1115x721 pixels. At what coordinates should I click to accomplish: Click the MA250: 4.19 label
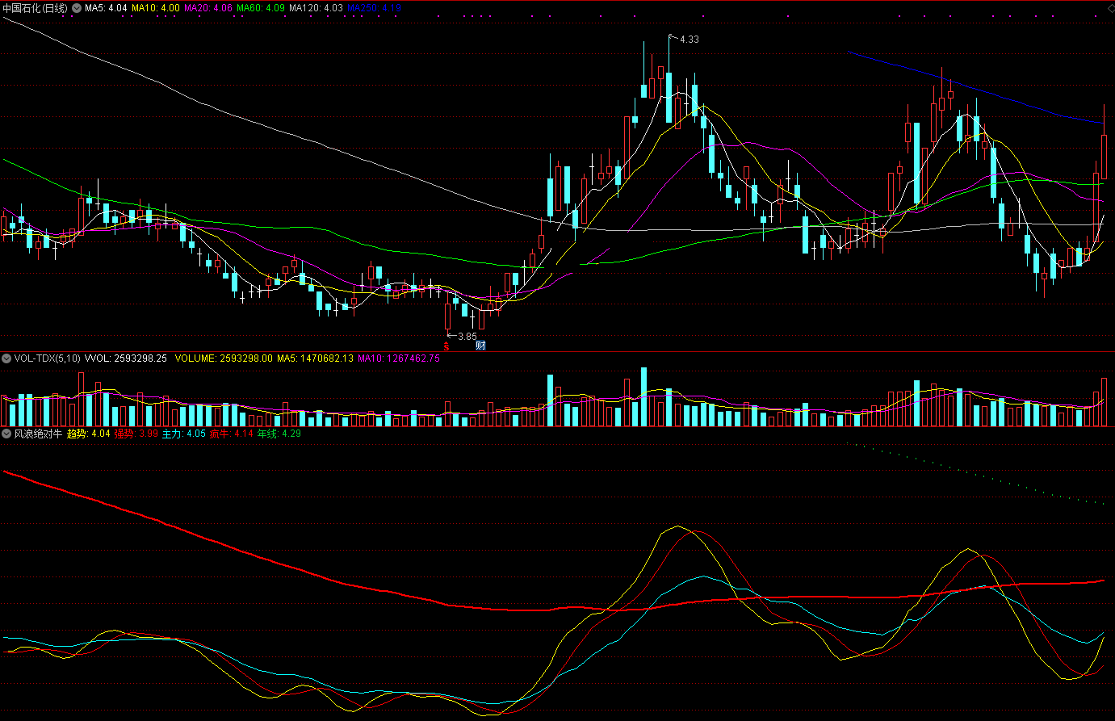[x=374, y=7]
